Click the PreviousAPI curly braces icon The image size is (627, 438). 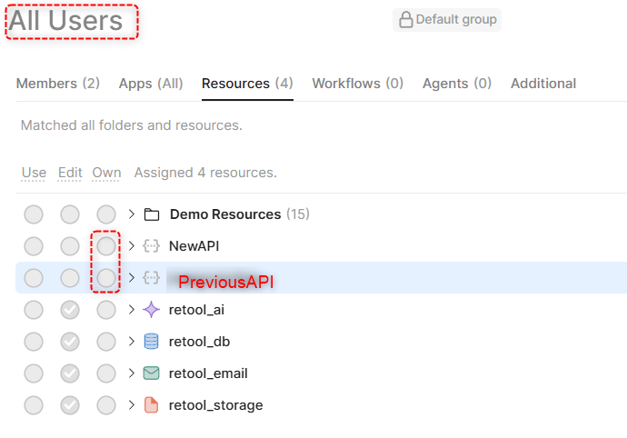pyautogui.click(x=152, y=278)
